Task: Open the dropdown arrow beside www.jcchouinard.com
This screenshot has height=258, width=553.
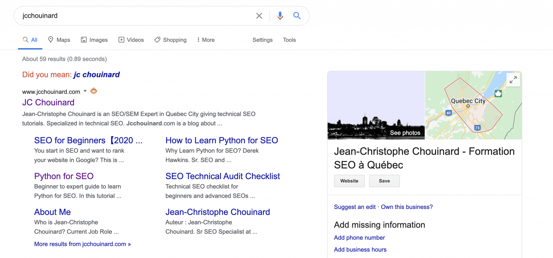Action: [x=85, y=91]
